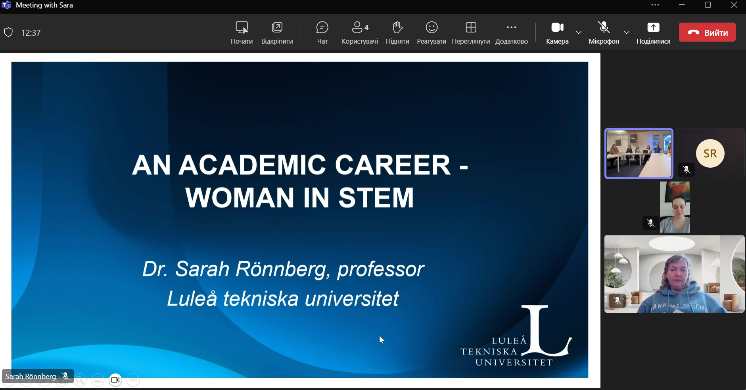The height and width of the screenshot is (390, 746).
Task: Click the Luleå Tekniska Universitet logo
Action: click(x=516, y=336)
